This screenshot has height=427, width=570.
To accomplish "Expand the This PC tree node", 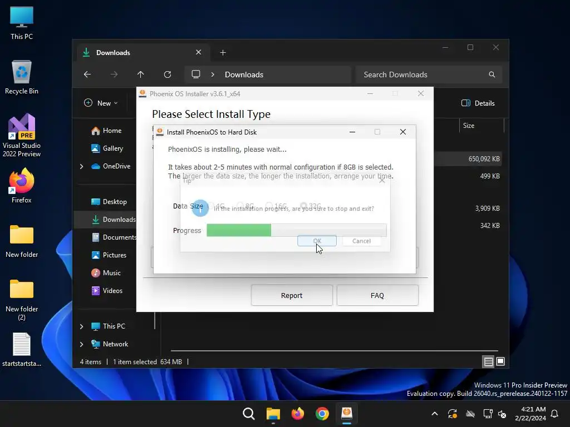I will [x=81, y=326].
